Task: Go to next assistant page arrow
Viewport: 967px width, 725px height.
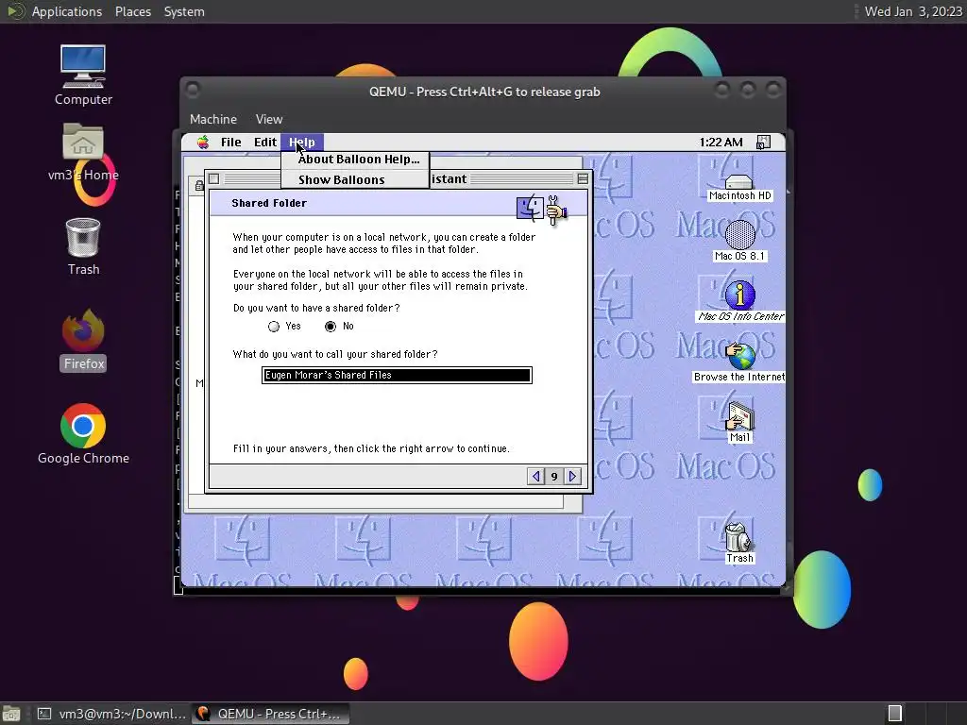Action: [x=573, y=476]
